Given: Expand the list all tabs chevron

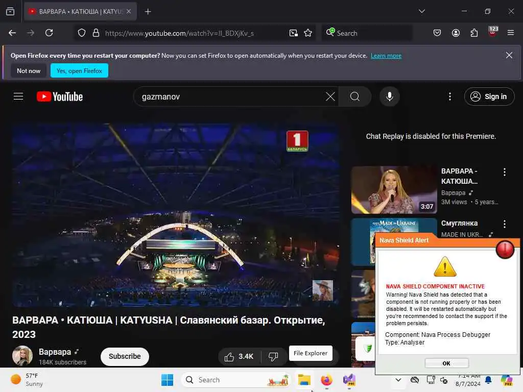Looking at the screenshot, I should [x=422, y=11].
